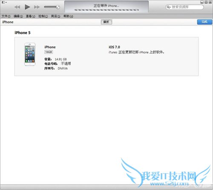The height and width of the screenshot is (190, 213).
Task: Open the magnifier search options dropdown
Action: click(169, 7)
